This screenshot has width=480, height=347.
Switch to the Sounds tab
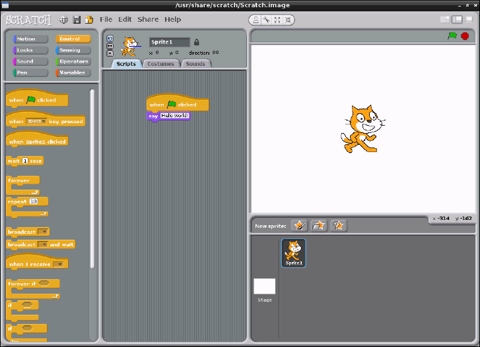point(195,64)
